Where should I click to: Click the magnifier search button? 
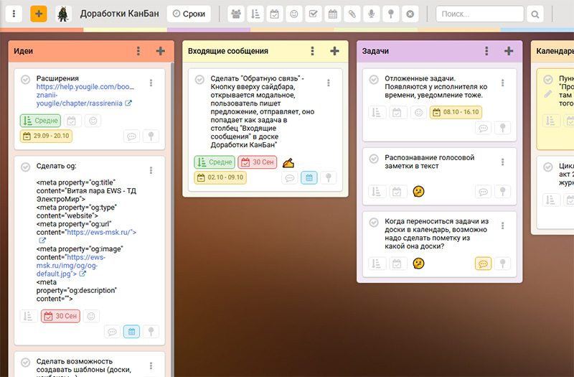click(x=535, y=14)
